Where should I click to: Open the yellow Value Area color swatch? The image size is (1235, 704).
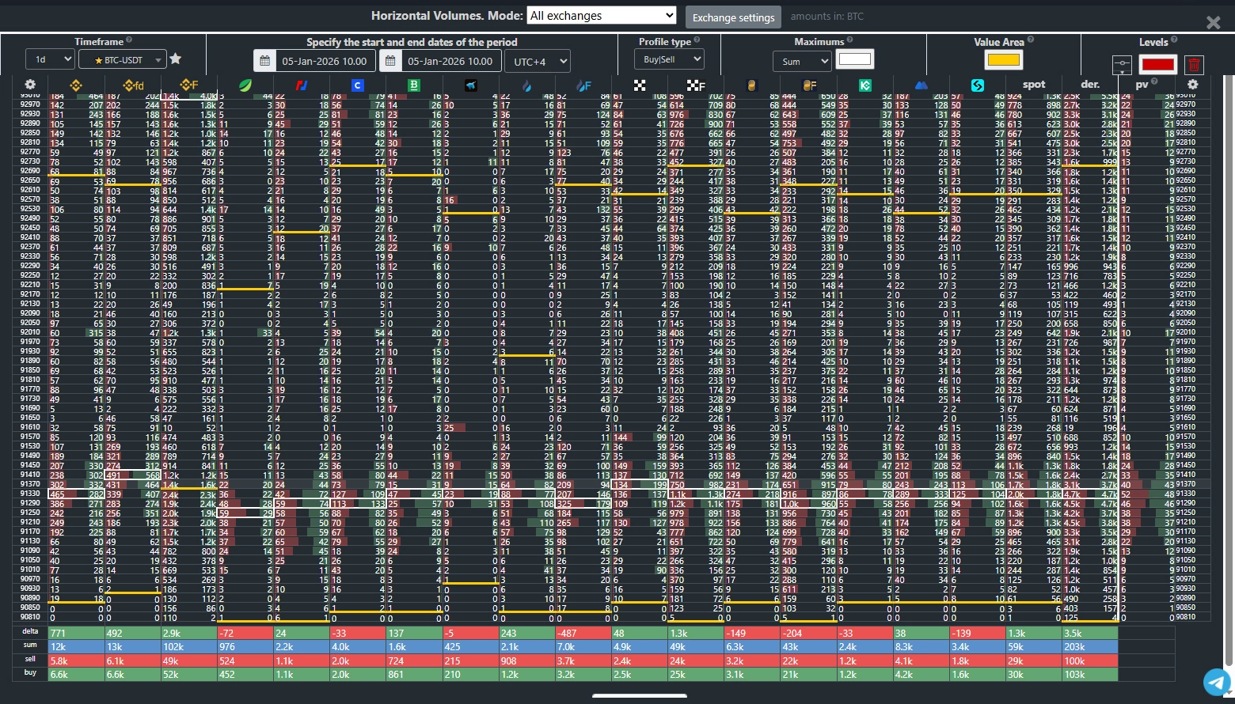[1004, 60]
